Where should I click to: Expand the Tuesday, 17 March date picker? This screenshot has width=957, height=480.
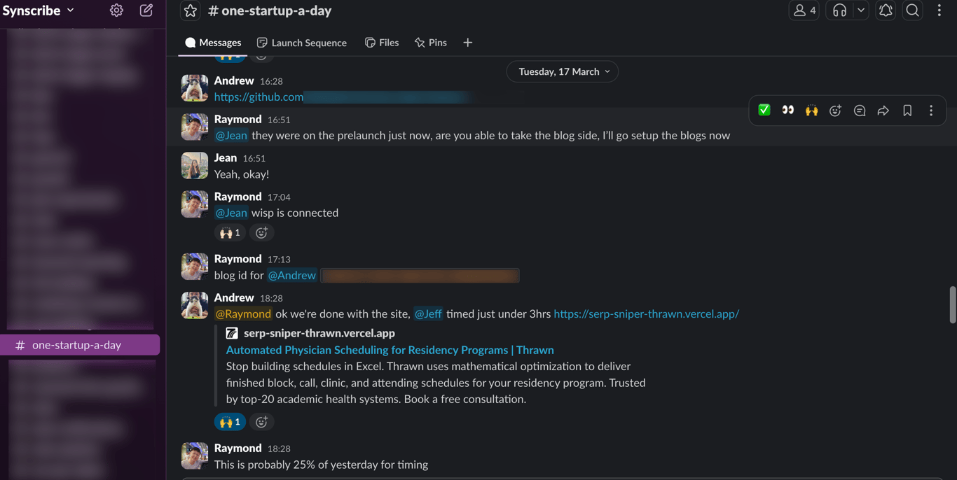(563, 71)
